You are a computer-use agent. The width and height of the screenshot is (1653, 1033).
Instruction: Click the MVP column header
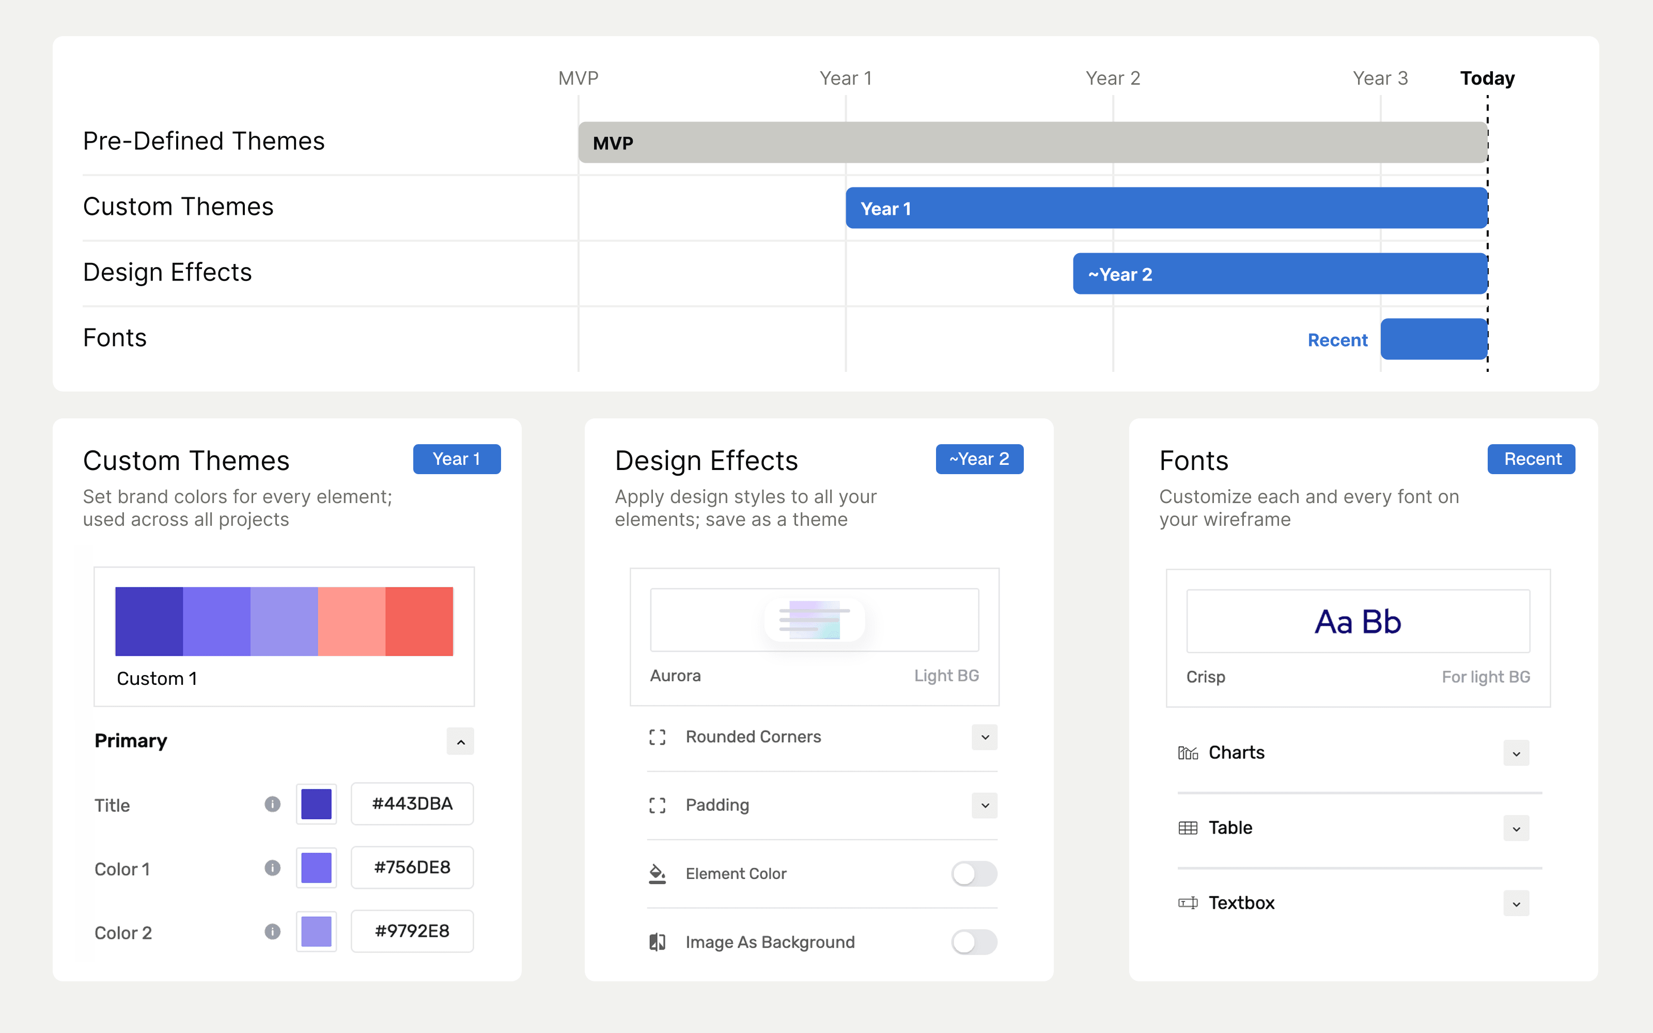click(578, 79)
